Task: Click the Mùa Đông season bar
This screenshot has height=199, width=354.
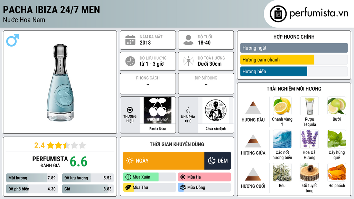Action: tap(204, 188)
